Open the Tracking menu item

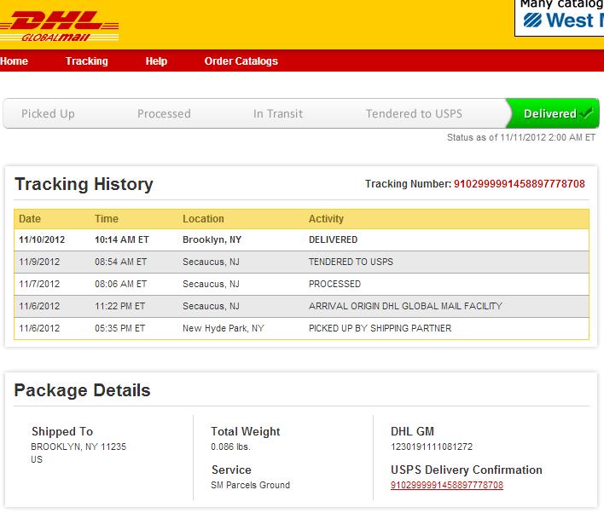(x=87, y=61)
